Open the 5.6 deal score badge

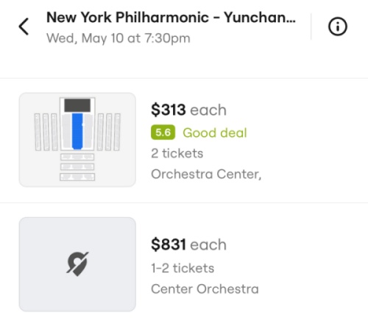click(x=163, y=133)
